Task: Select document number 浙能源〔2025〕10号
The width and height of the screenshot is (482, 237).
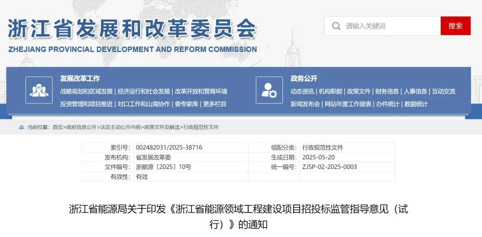Action: (163, 167)
